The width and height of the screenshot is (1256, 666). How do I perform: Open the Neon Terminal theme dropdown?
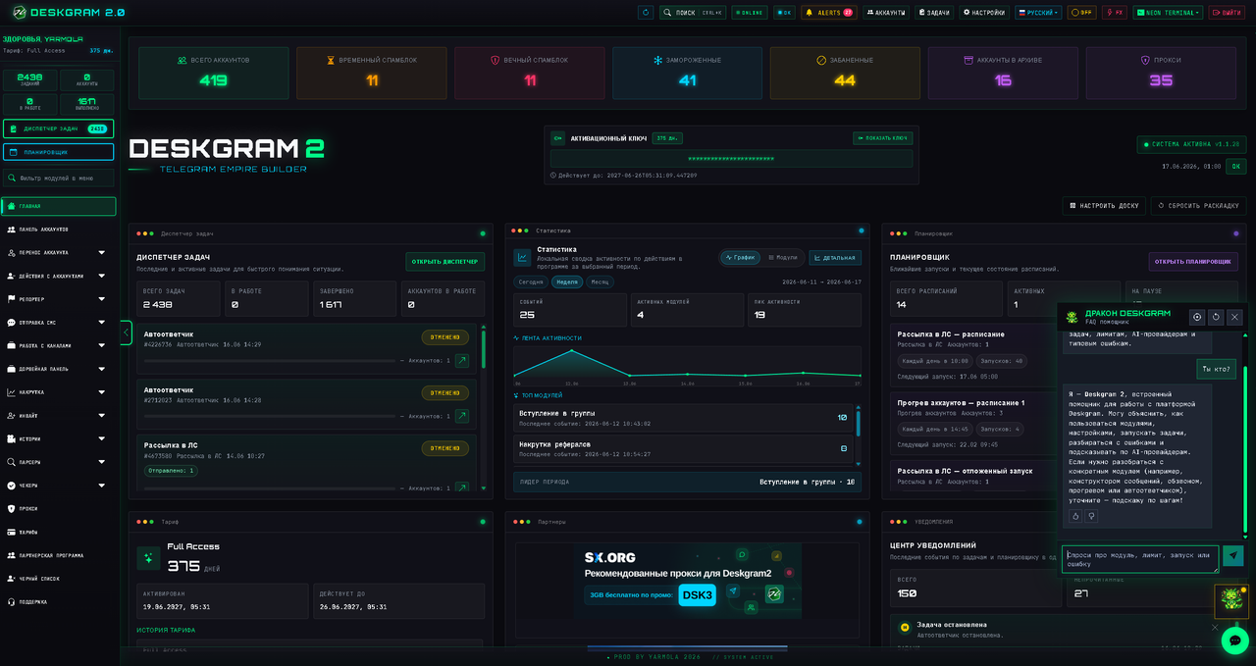click(x=1167, y=13)
